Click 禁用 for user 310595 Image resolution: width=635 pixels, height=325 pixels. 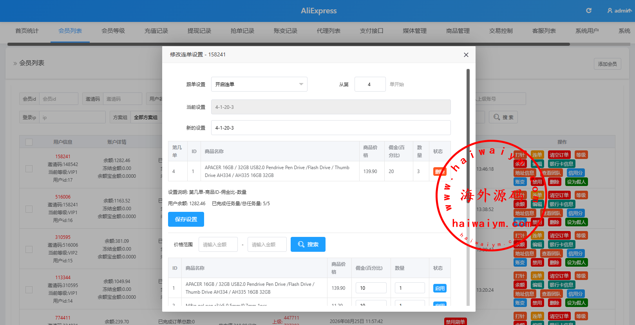537,263
